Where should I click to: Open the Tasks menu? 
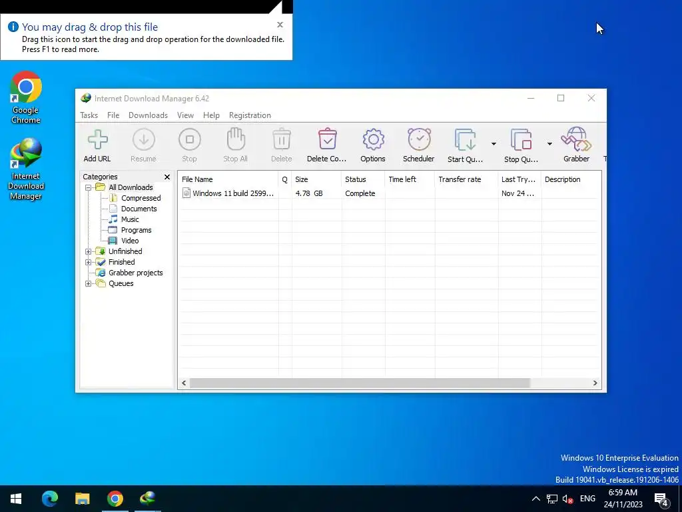89,115
